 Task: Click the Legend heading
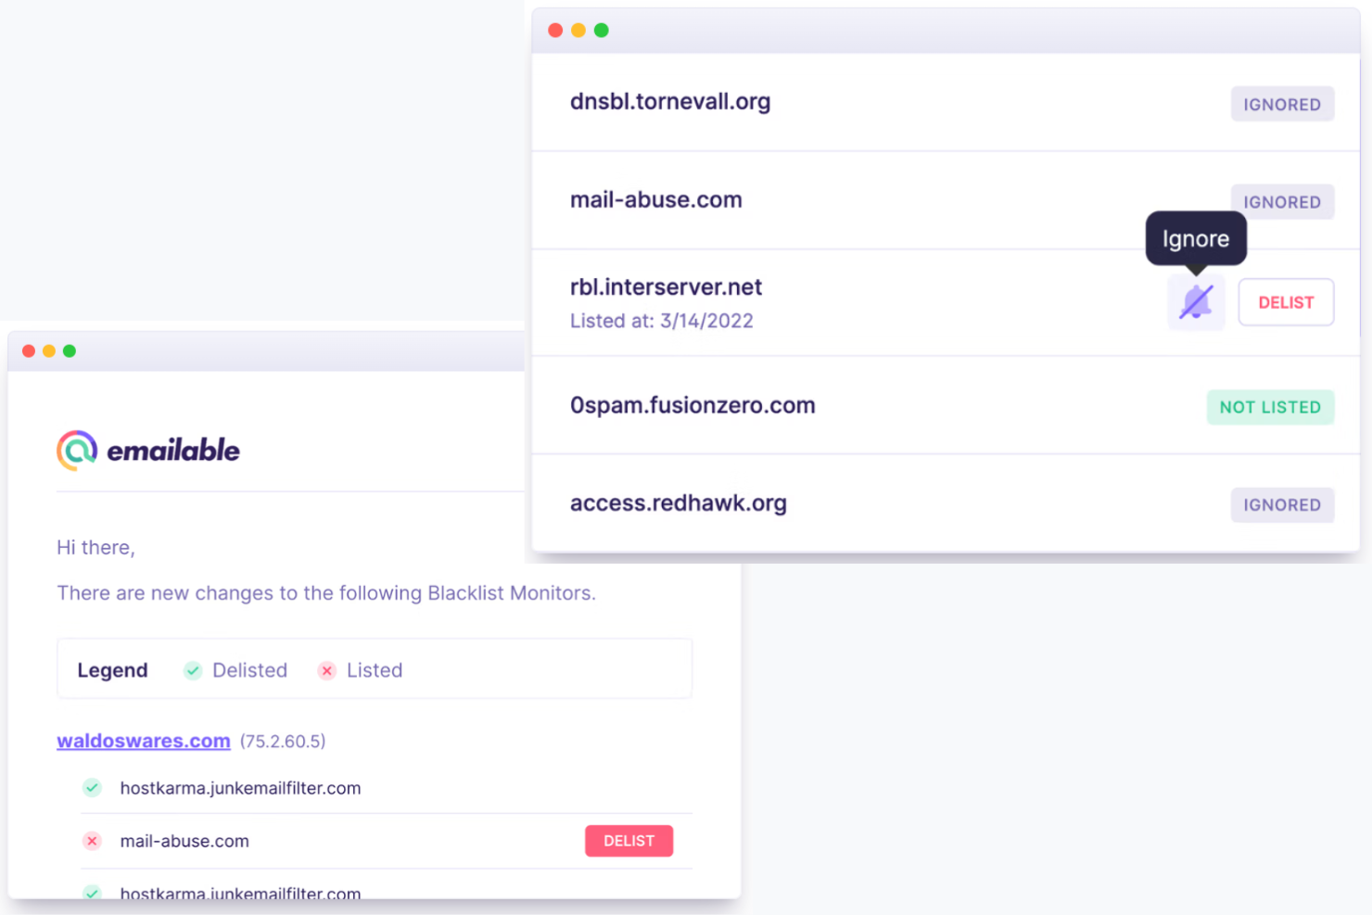click(x=112, y=670)
